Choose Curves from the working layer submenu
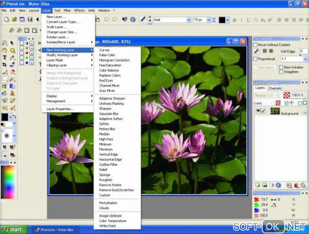Viewport: 309px width, 234px height. [104, 50]
